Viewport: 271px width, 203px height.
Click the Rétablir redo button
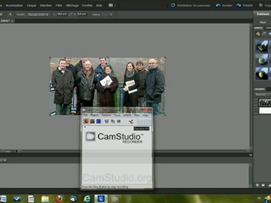[x=244, y=5]
